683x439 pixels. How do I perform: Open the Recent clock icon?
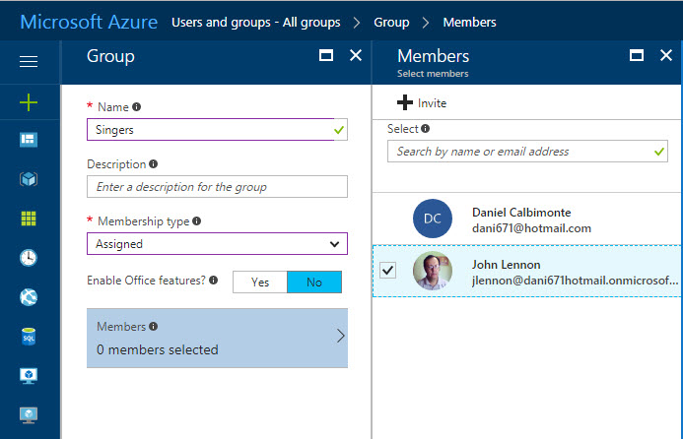click(x=29, y=258)
